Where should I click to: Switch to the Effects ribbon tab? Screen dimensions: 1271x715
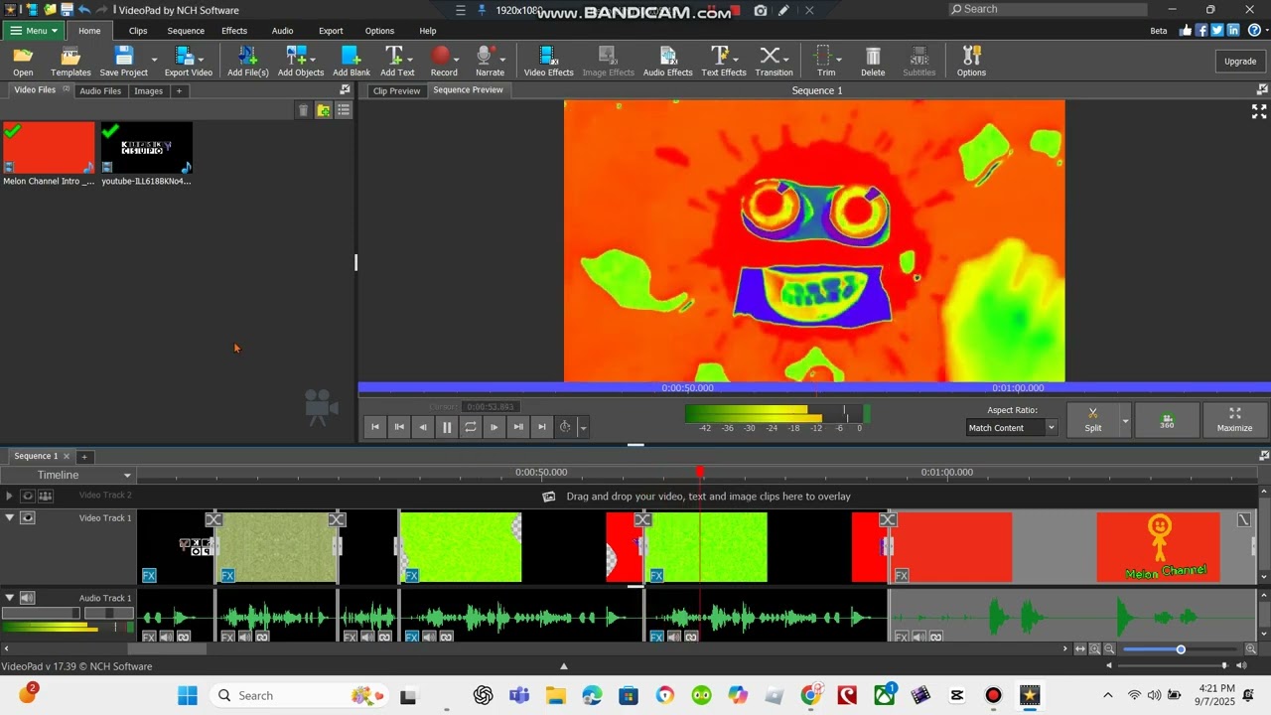pos(234,31)
